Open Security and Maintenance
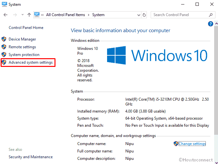Image resolution: width=218 pixels, height=164 pixels. (30, 157)
